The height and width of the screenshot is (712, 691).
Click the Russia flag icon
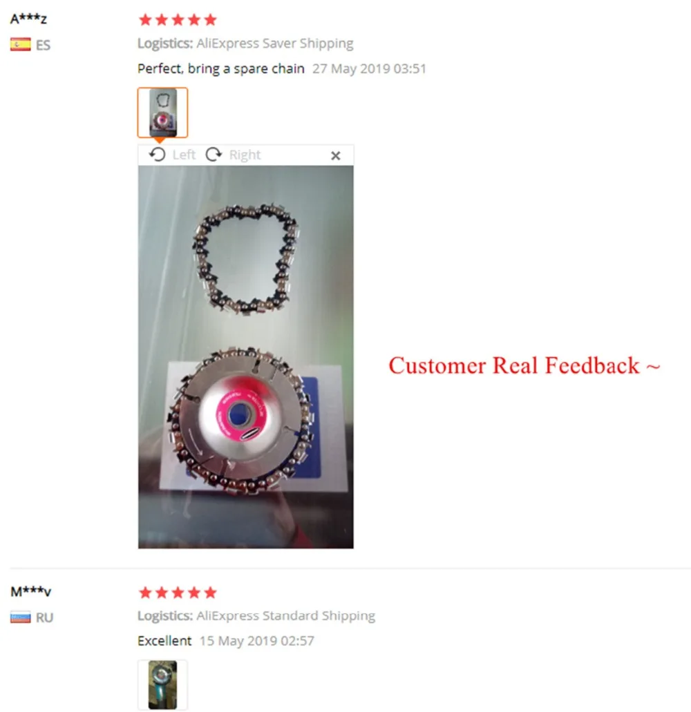21,617
